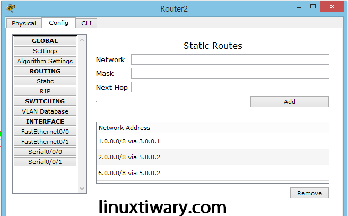Focus the Network input field
This screenshot has height=216, width=348.
pyautogui.click(x=230, y=59)
